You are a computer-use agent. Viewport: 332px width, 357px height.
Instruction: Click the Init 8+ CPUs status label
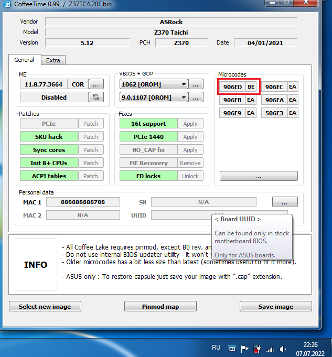49,163
